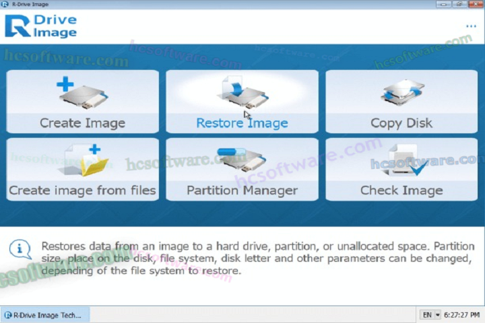Open the EN language indicator
Screen dimensions: 485x323
point(427,315)
